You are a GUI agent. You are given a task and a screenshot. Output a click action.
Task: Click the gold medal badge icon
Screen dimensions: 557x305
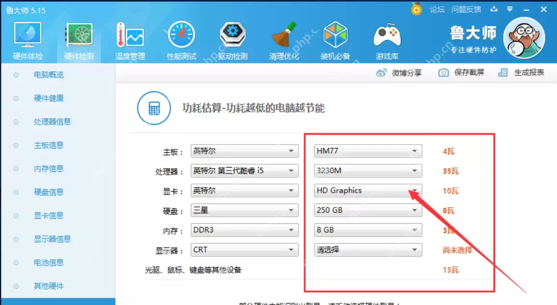coord(416,9)
